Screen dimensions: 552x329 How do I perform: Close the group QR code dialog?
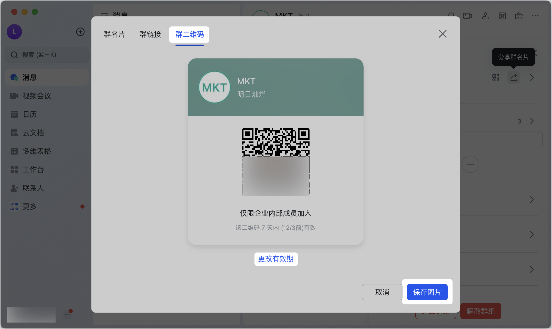[442, 34]
